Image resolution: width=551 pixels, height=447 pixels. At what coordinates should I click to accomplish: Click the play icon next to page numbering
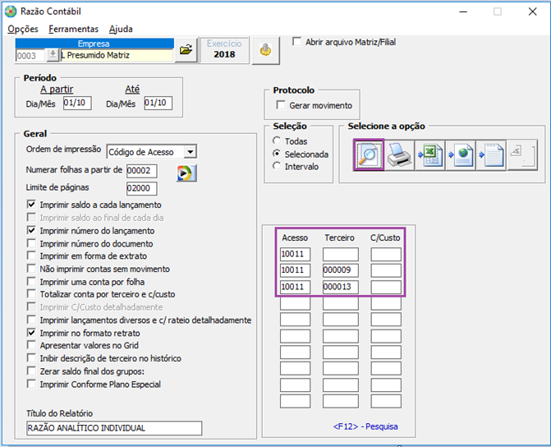(186, 173)
